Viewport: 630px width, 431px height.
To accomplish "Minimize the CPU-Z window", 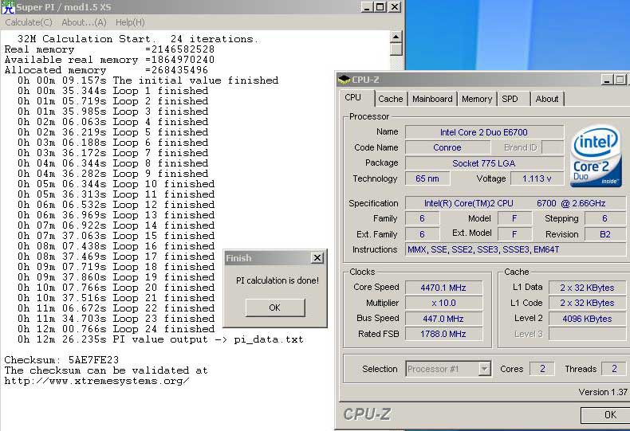I will pyautogui.click(x=607, y=80).
